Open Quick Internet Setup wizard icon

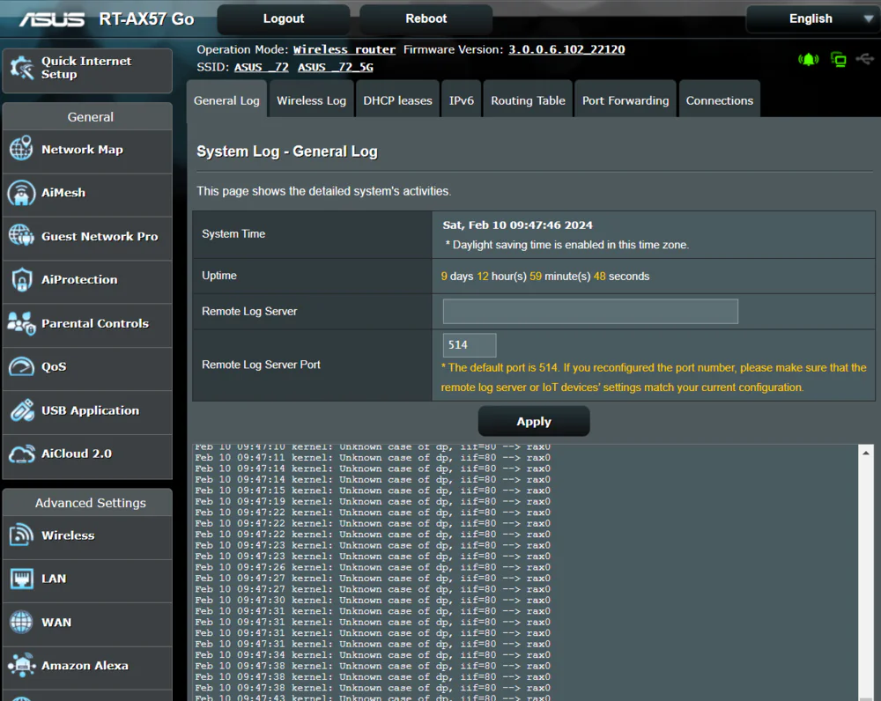pyautogui.click(x=22, y=68)
